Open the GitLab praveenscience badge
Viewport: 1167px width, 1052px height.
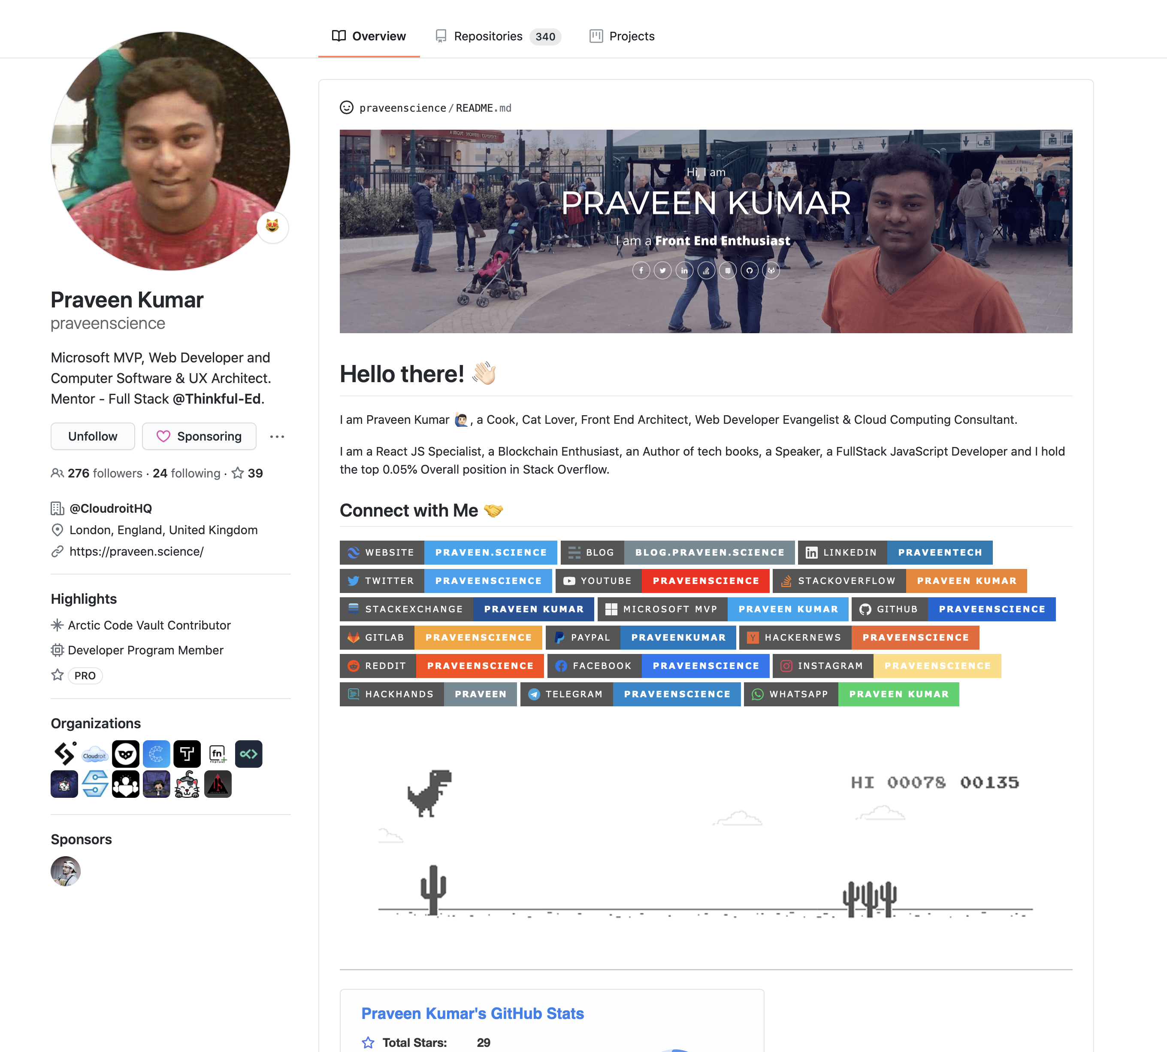[441, 638]
